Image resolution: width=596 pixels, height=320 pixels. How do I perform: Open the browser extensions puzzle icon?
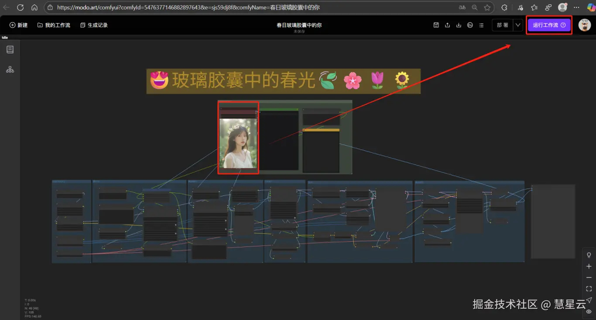[x=504, y=7]
